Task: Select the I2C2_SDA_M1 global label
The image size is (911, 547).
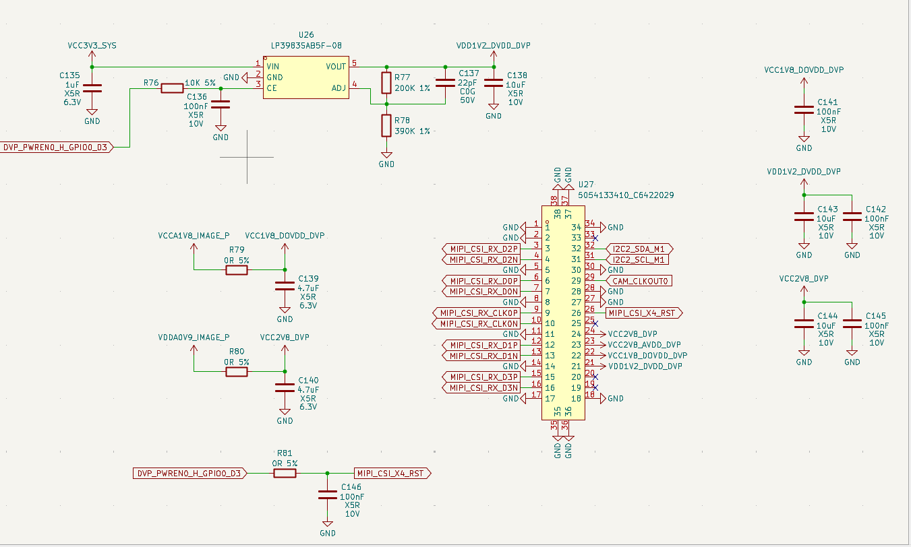Action: pos(639,249)
